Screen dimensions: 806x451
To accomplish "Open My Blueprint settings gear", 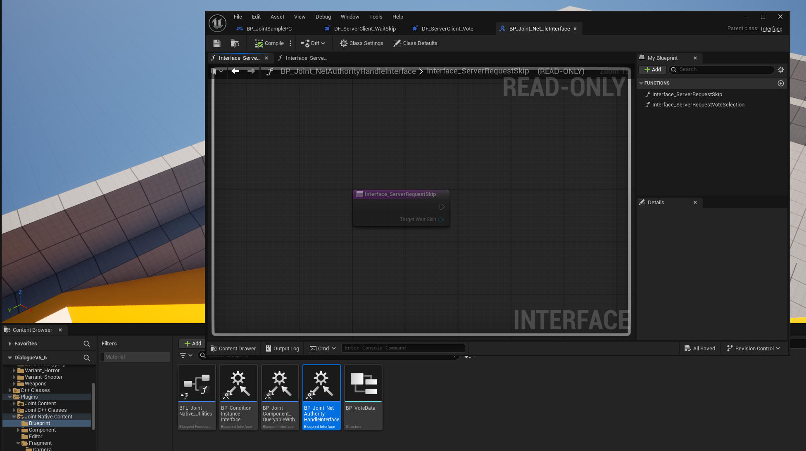I will click(781, 70).
